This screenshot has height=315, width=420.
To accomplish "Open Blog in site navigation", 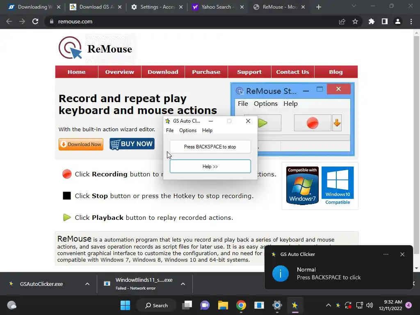I will tap(336, 72).
